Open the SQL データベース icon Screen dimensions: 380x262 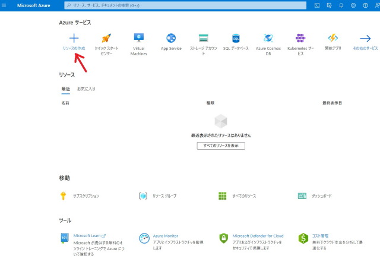236,38
